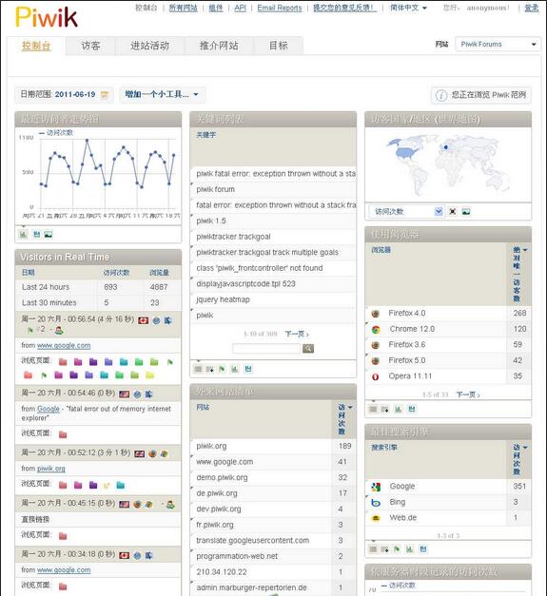
Task: Open the language dropdown 简体中文
Action: (408, 8)
